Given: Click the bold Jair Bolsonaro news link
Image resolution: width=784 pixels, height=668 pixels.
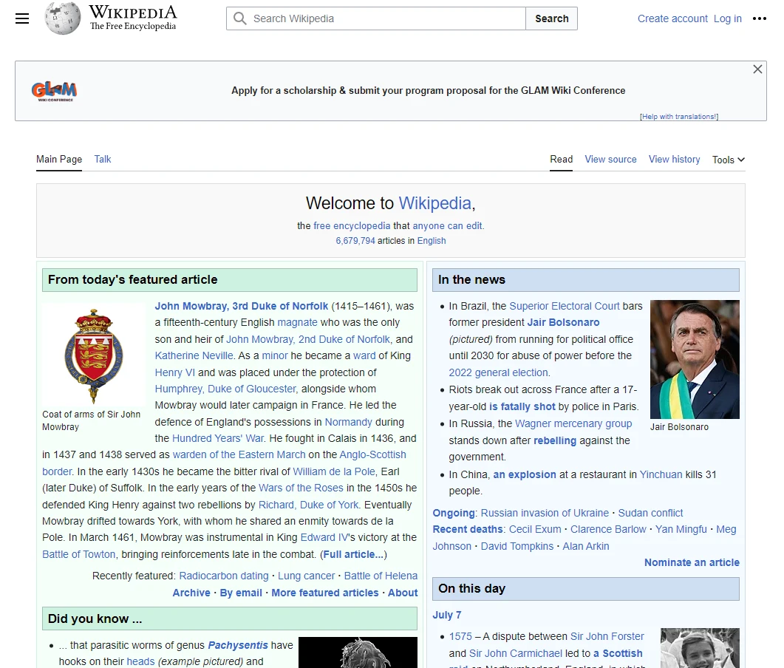Looking at the screenshot, I should (563, 322).
